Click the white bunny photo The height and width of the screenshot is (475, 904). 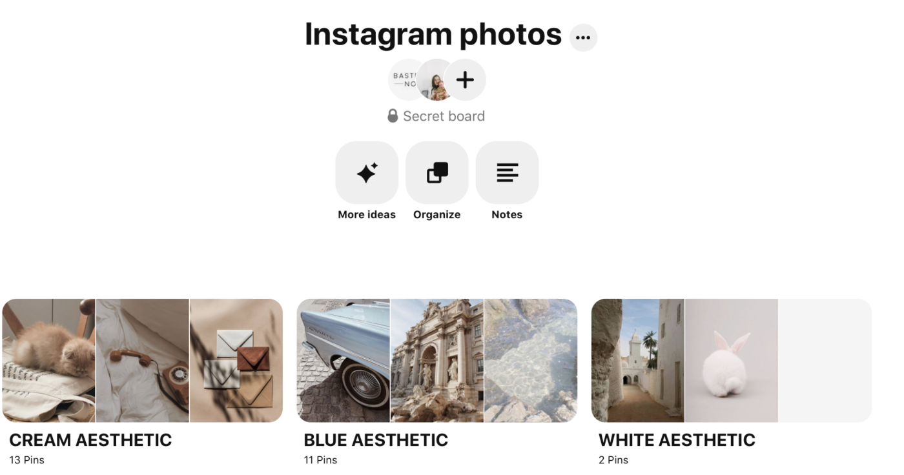pos(732,360)
